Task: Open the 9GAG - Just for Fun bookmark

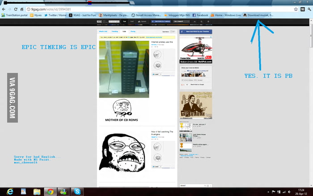Action: pos(83,15)
